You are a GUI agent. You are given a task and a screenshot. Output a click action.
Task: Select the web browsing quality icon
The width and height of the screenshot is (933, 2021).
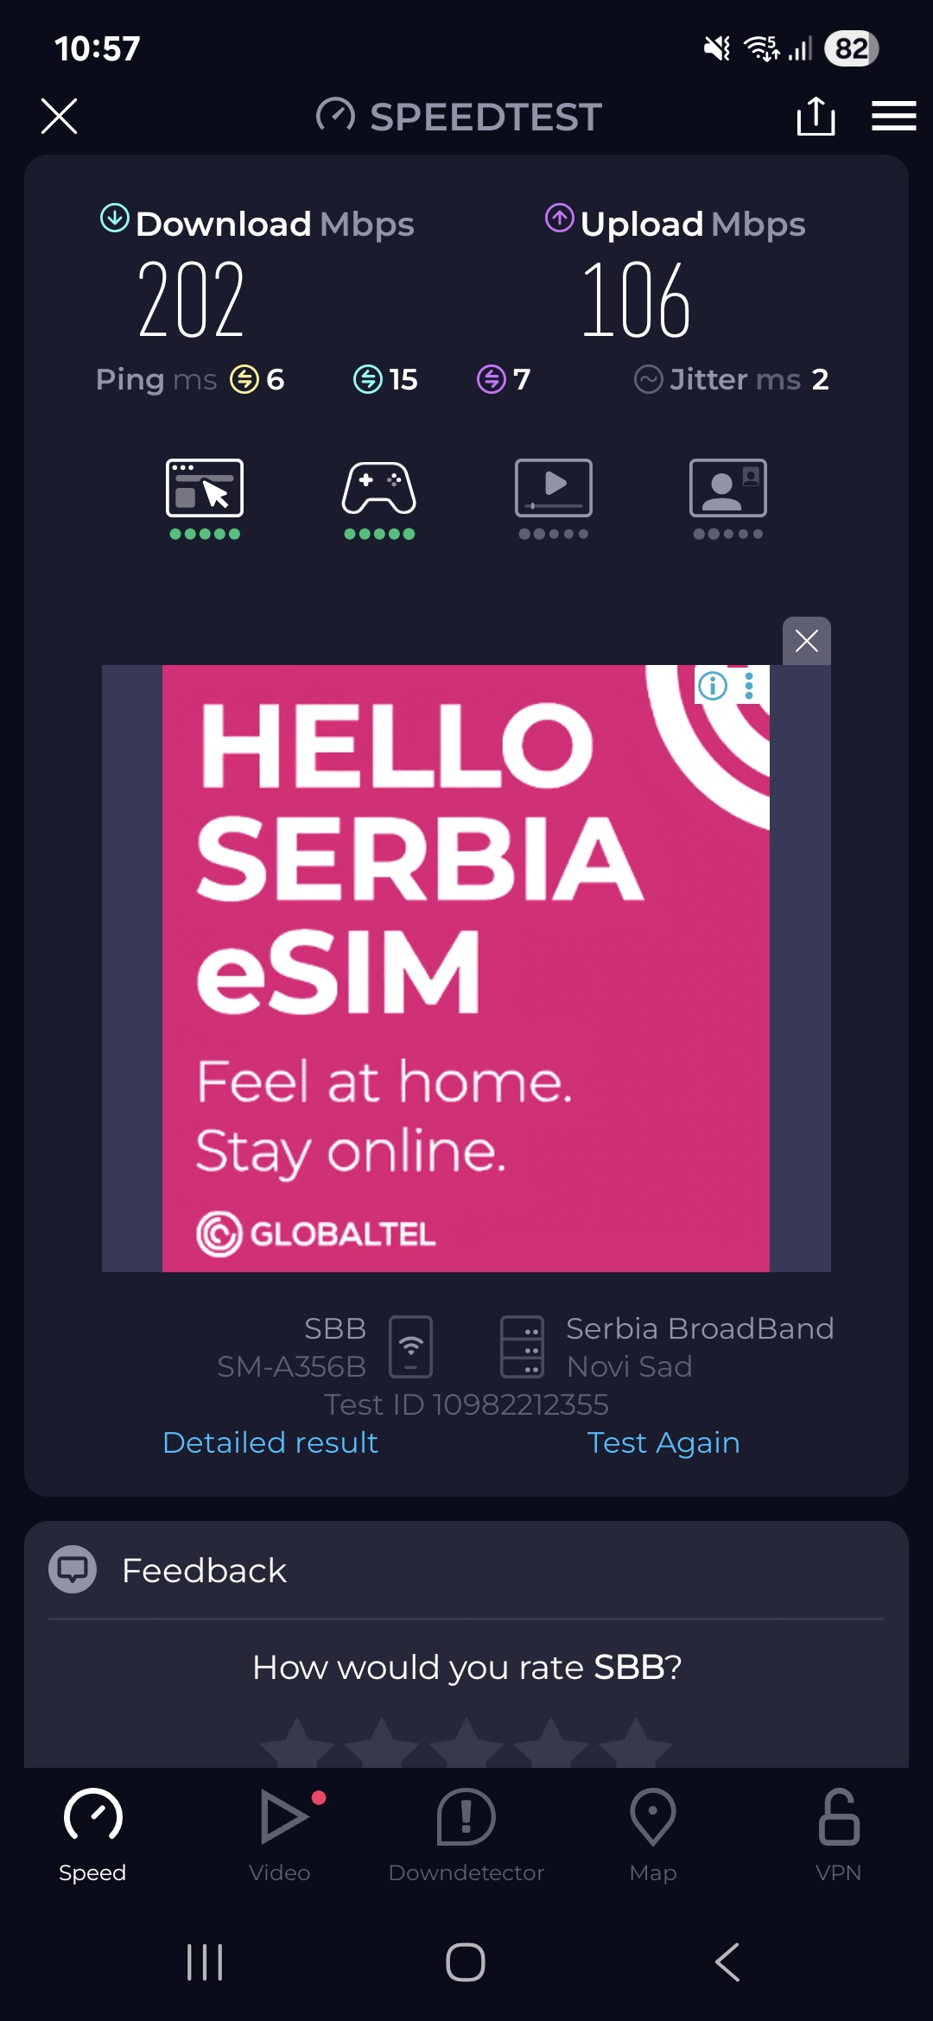click(205, 498)
